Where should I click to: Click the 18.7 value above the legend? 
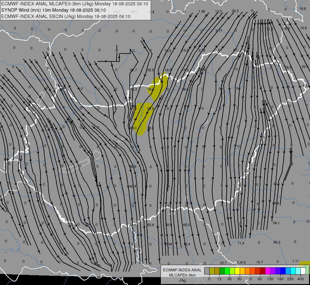[260, 262]
